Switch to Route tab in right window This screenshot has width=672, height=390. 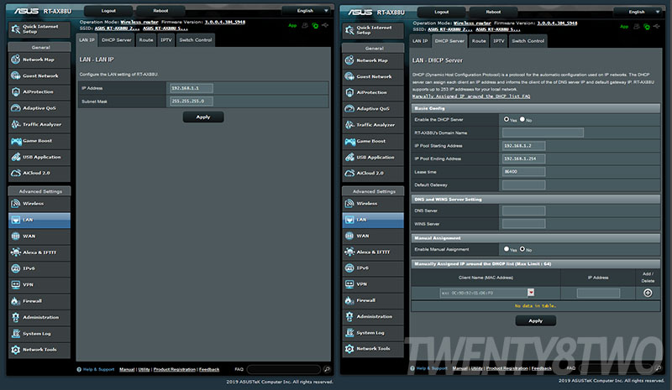(479, 41)
